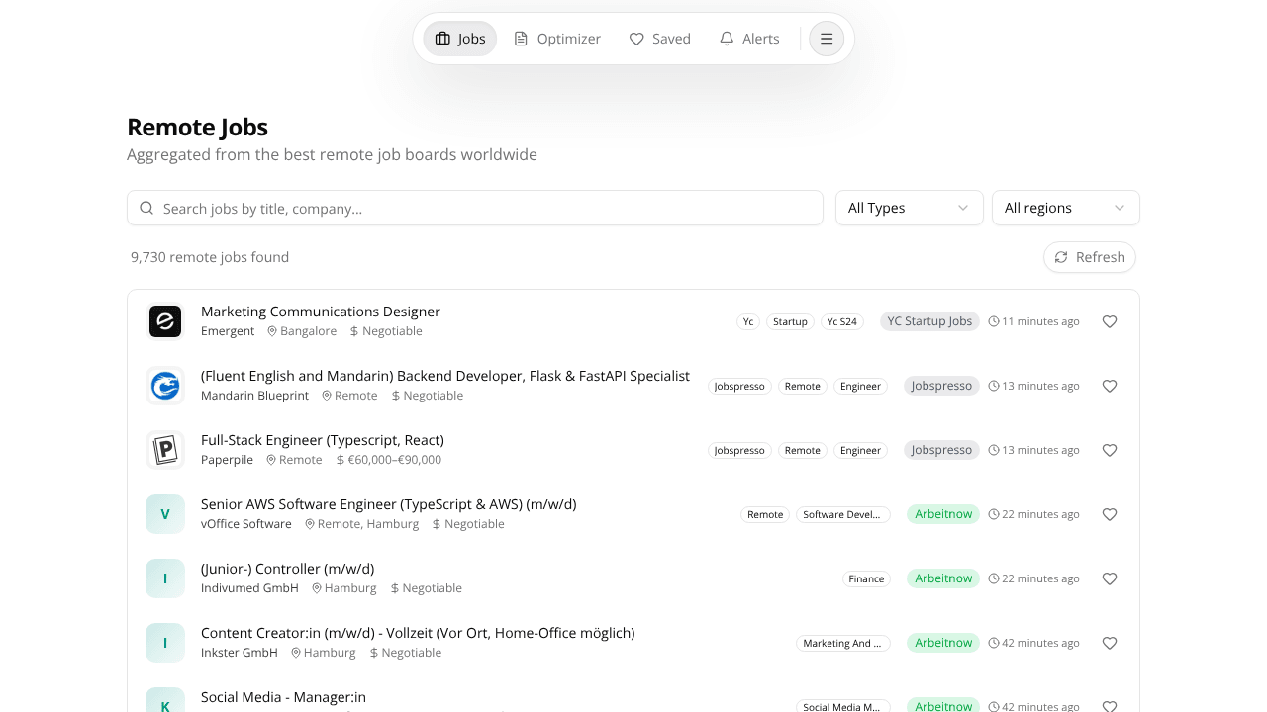Favorite the Backend Developer Flask job
Viewport: 1267px width, 712px height.
pos(1110,386)
